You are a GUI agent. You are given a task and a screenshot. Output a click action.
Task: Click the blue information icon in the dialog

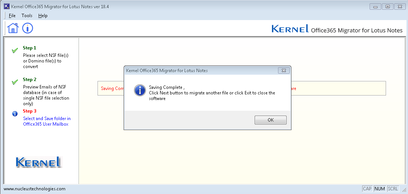pyautogui.click(x=140, y=90)
